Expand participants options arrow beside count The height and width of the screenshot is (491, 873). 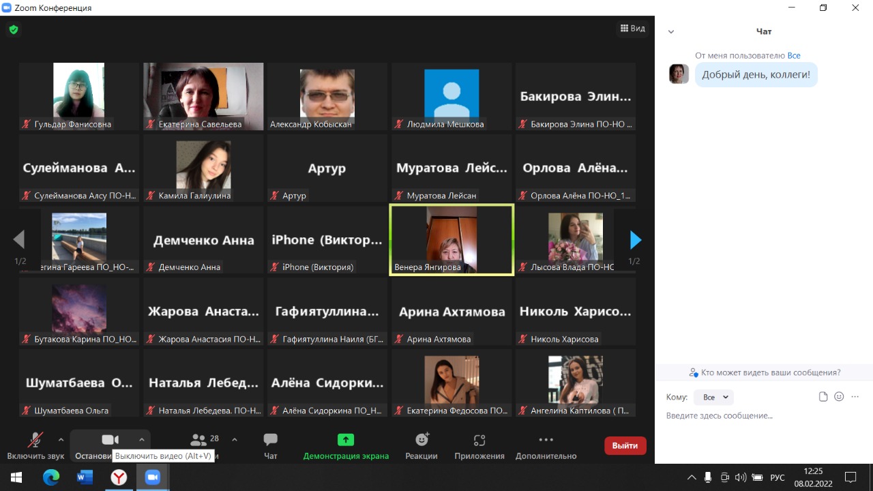pos(235,440)
